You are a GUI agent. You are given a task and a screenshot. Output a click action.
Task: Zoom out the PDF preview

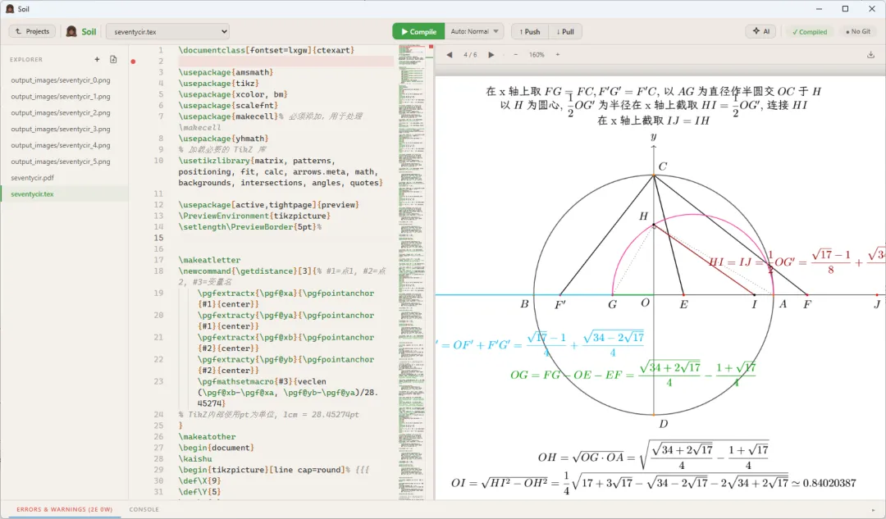click(515, 55)
